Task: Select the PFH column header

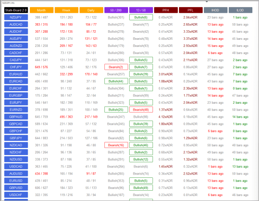Action: [x=166, y=10]
